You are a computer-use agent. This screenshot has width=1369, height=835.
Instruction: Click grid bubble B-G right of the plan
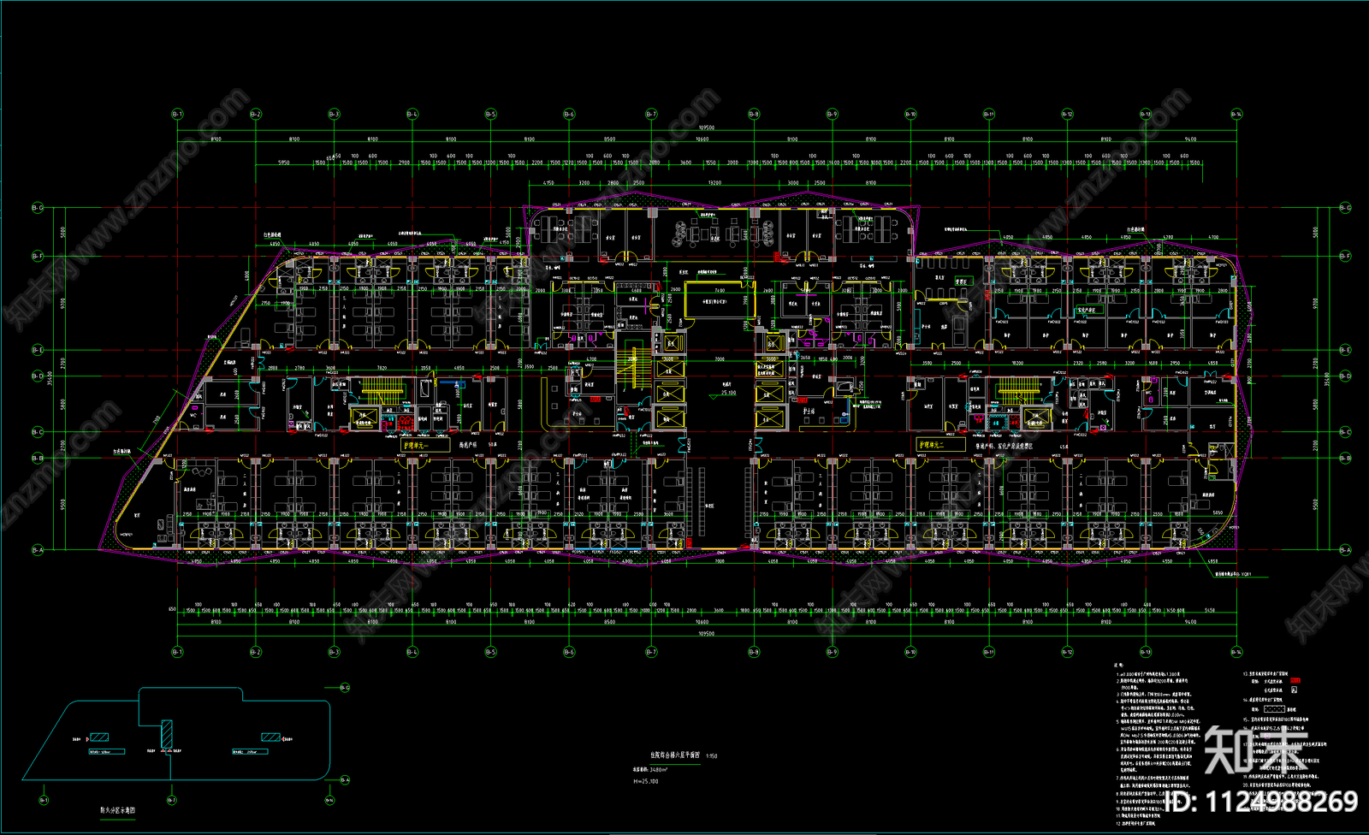point(1345,208)
